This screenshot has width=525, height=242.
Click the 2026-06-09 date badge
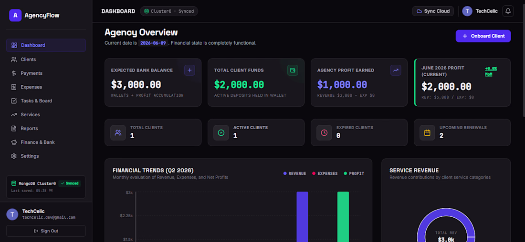click(x=153, y=43)
